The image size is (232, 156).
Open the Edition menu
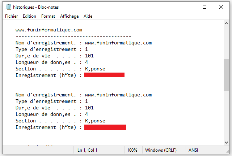[x=29, y=16]
